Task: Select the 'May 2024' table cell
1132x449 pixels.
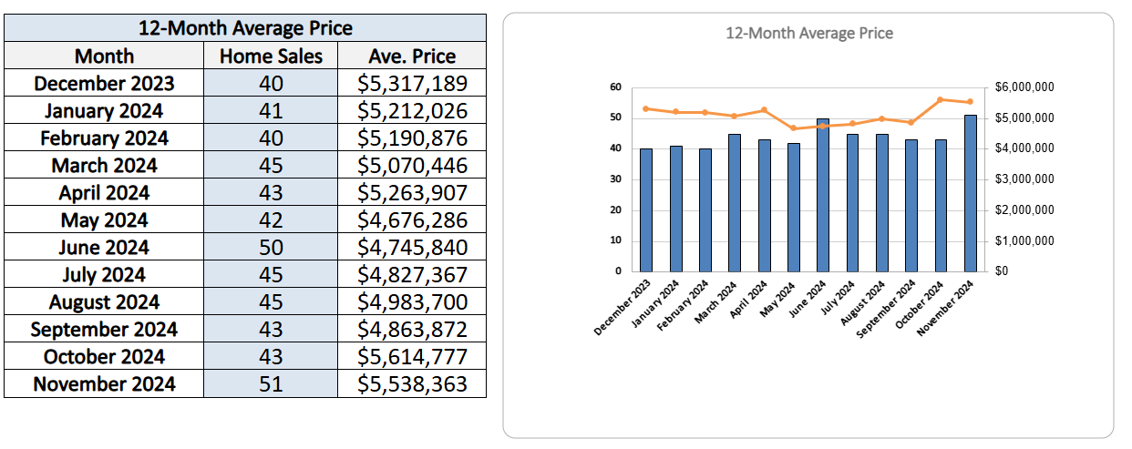Action: (x=104, y=219)
